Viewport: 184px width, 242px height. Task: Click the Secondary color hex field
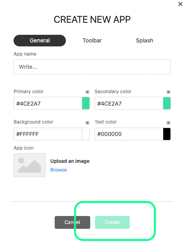[129, 103]
